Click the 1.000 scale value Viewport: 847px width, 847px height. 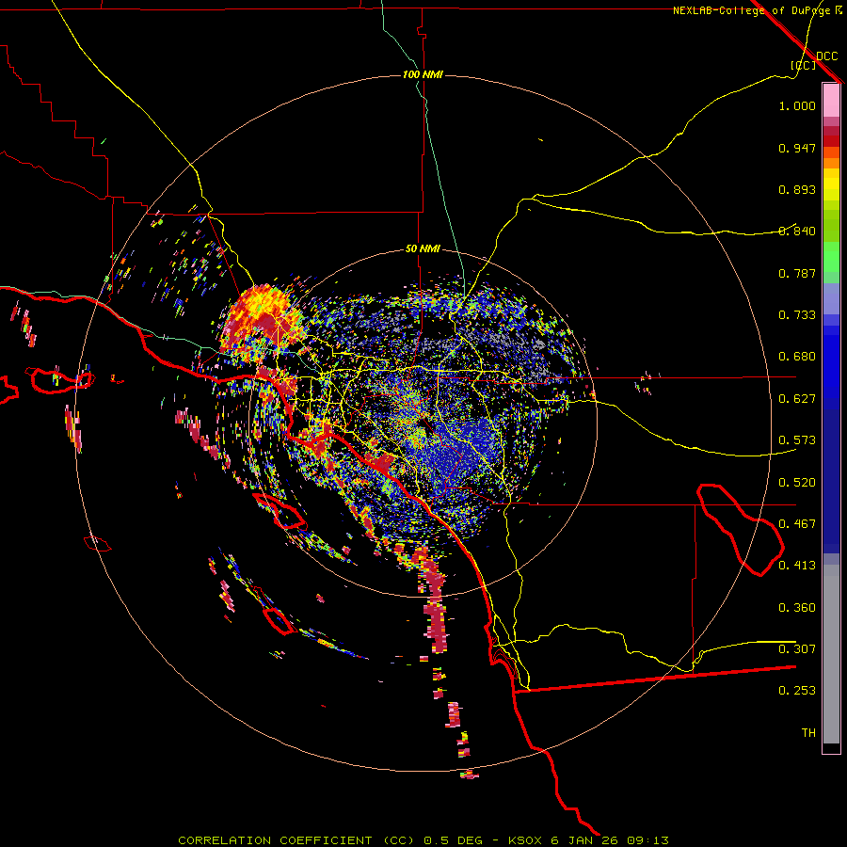tap(797, 105)
